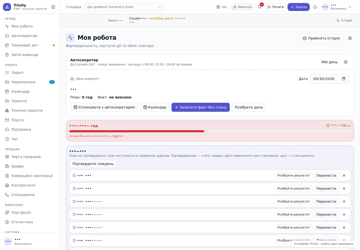This screenshot has width=360, height=250.
Task: Click the bug icon next to Прийнята історія
Action: (x=350, y=38)
